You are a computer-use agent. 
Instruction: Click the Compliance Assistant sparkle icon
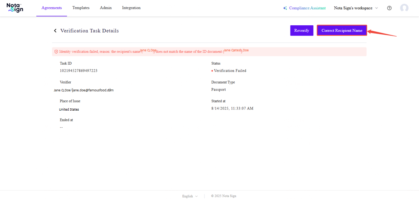pyautogui.click(x=285, y=8)
